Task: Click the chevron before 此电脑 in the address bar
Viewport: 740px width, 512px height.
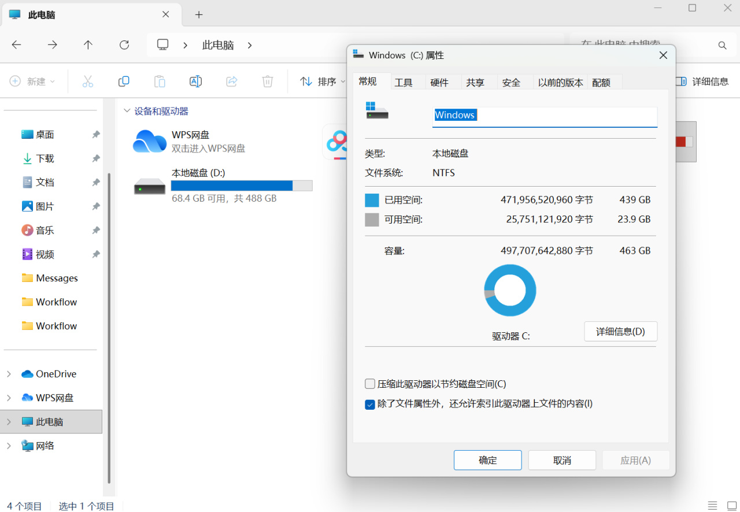Action: pyautogui.click(x=186, y=45)
